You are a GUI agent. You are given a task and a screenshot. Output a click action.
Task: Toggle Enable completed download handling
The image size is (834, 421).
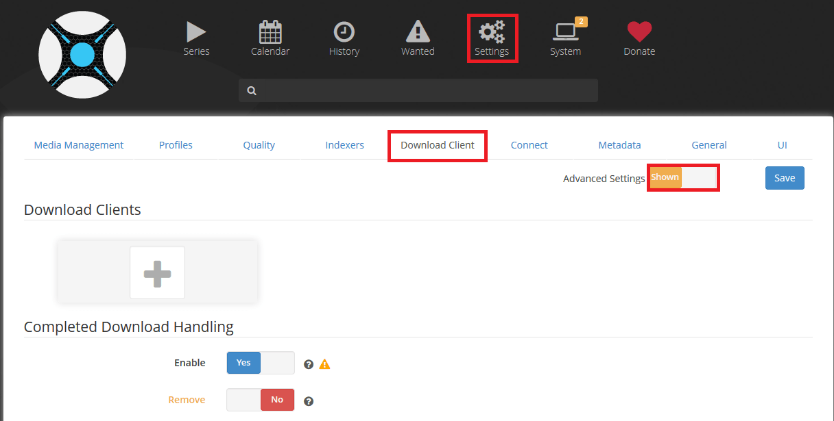click(261, 363)
